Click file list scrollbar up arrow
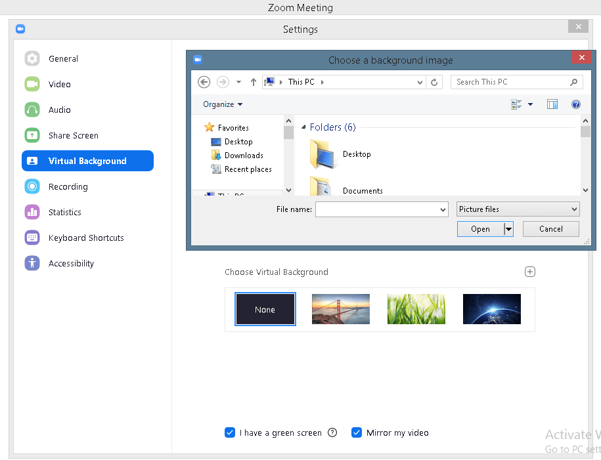 pyautogui.click(x=585, y=121)
